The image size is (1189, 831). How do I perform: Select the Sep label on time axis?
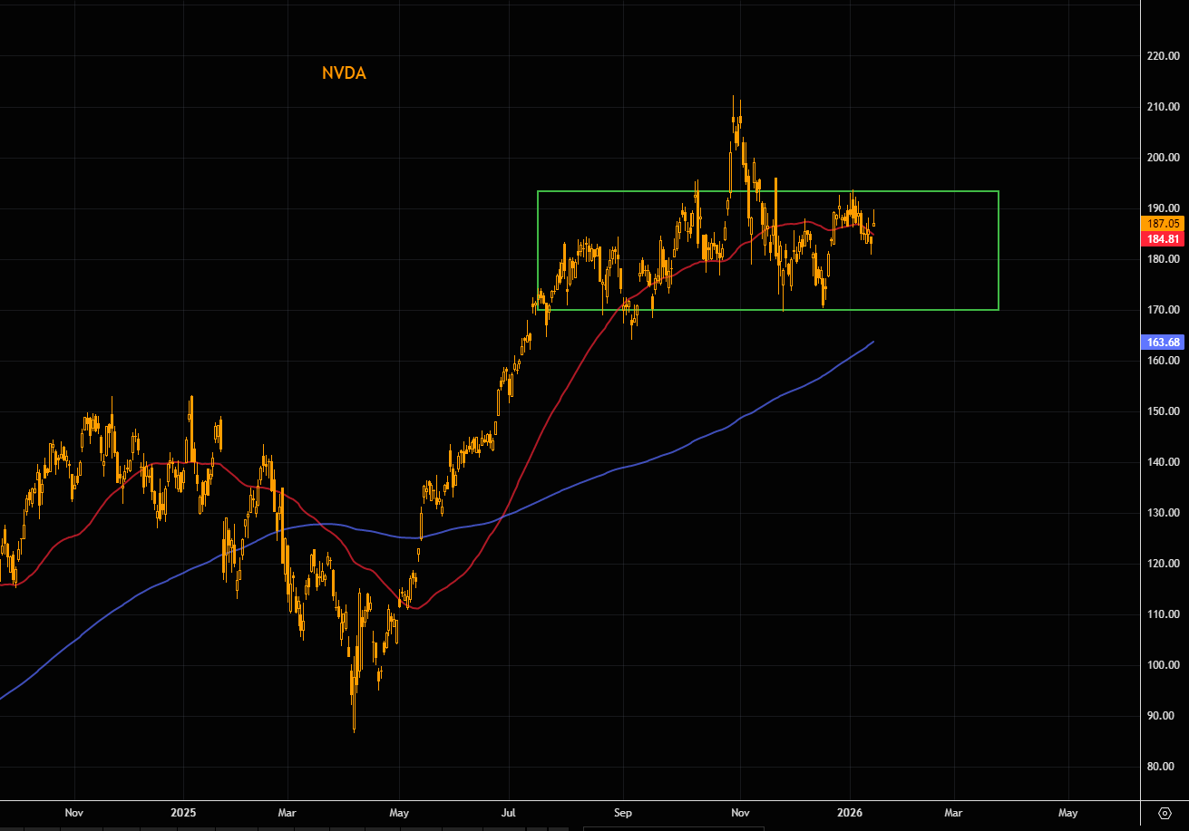click(623, 812)
